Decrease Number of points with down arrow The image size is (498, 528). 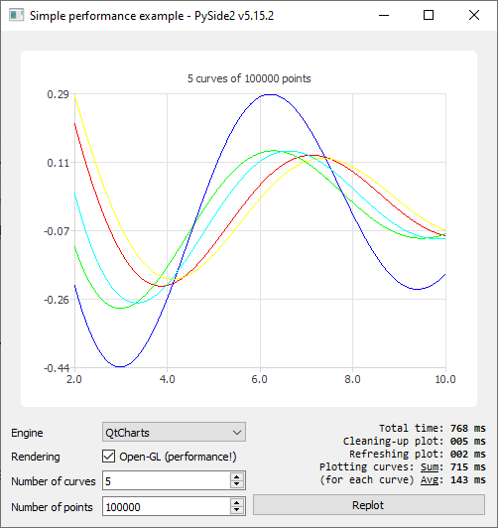(237, 510)
